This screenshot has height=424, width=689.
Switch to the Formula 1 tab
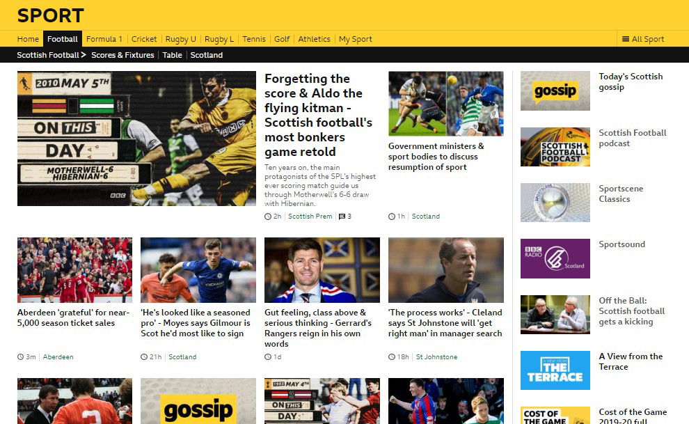coord(104,39)
